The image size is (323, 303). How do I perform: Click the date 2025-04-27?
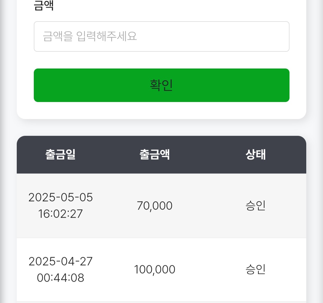point(61,261)
